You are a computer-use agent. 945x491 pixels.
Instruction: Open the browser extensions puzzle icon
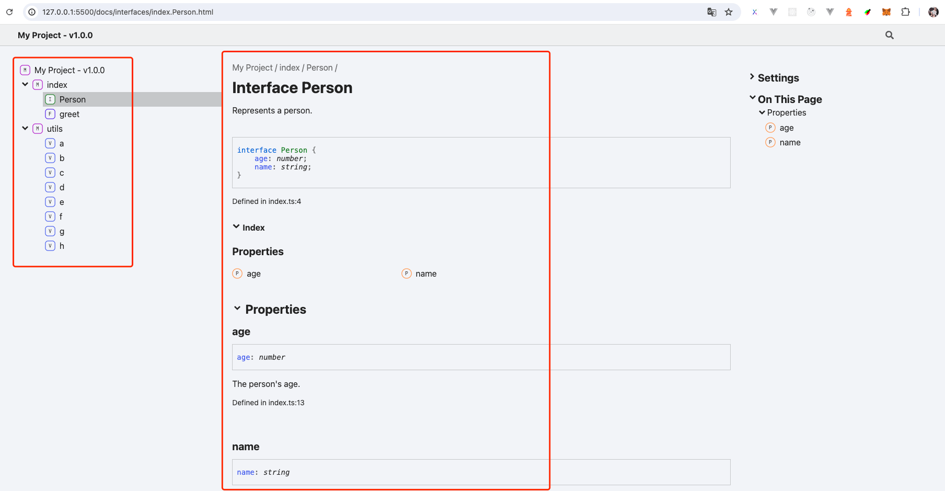[x=905, y=12]
